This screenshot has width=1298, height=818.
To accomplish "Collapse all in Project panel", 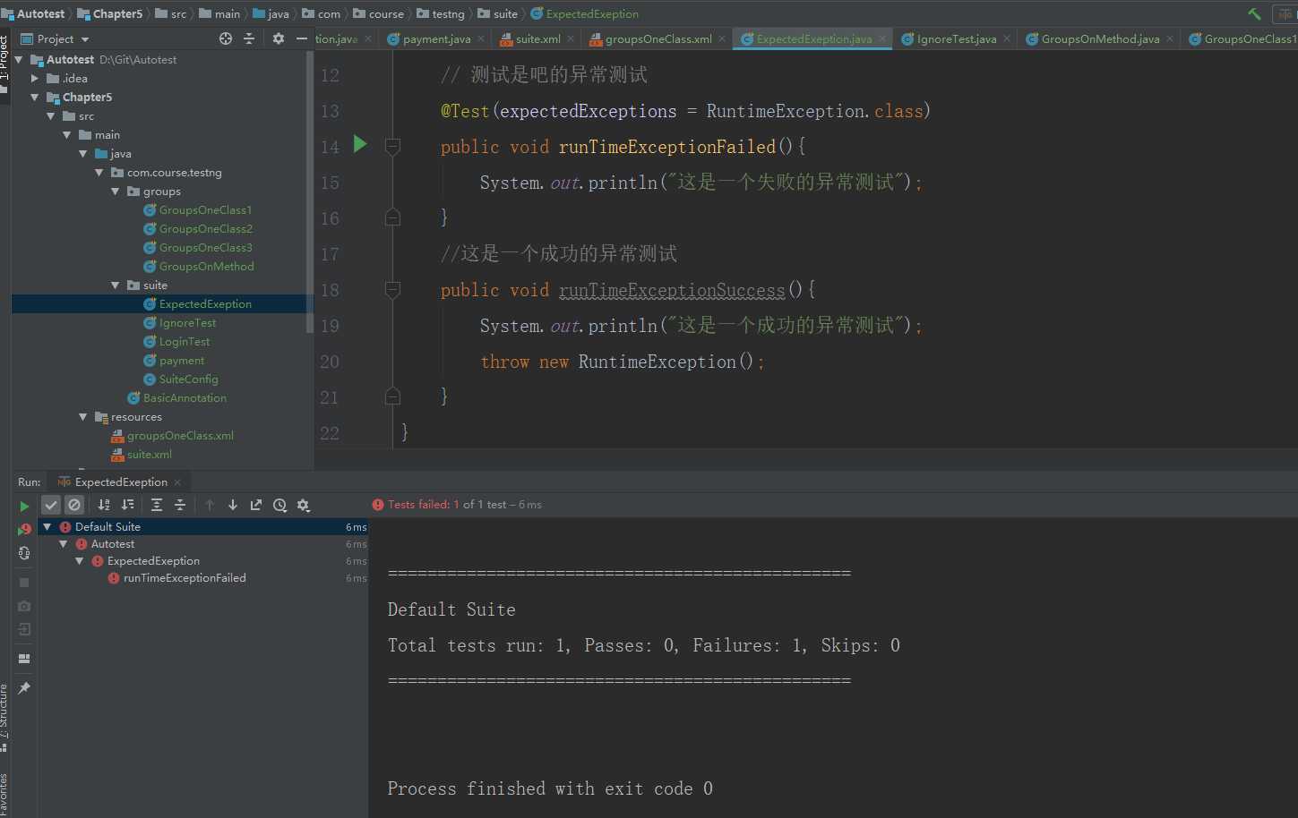I will coord(249,38).
